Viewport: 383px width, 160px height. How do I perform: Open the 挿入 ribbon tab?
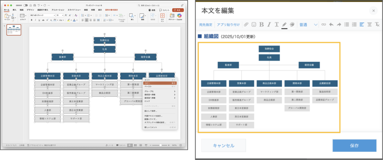[15, 10]
